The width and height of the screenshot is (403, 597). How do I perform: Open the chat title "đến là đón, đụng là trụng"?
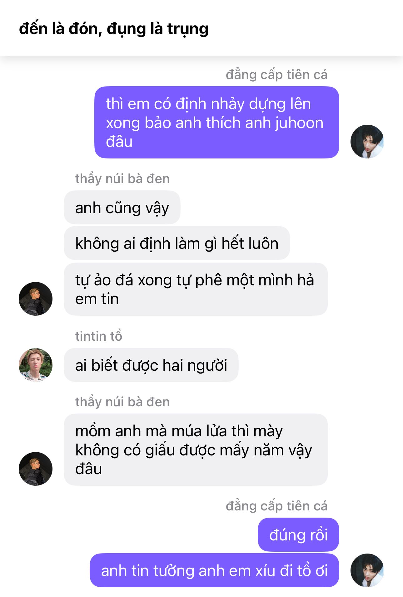(x=114, y=29)
